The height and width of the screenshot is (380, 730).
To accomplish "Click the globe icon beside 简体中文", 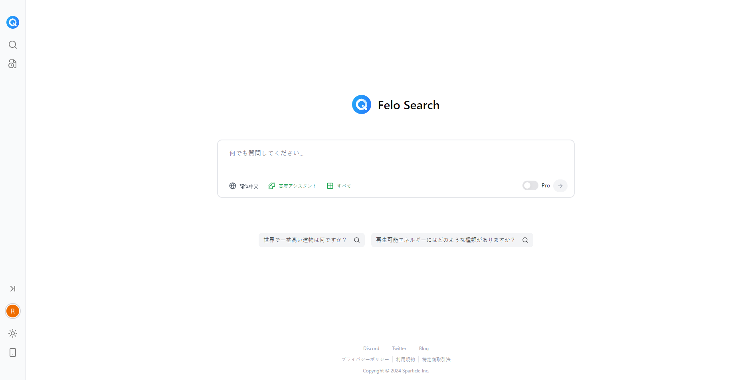I will point(233,186).
